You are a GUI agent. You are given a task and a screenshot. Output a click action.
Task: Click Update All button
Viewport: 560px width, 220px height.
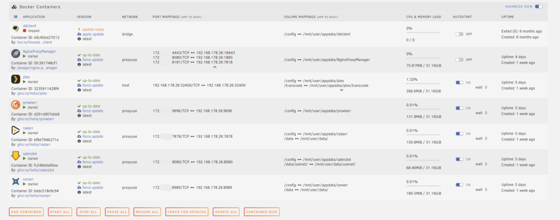[226, 212]
